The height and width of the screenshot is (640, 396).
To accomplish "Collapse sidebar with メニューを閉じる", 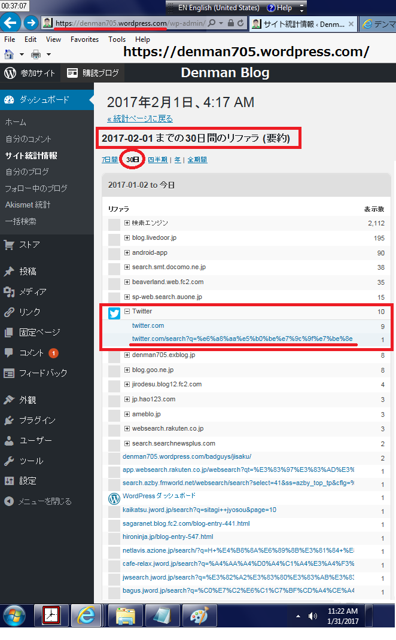I will pos(38,501).
